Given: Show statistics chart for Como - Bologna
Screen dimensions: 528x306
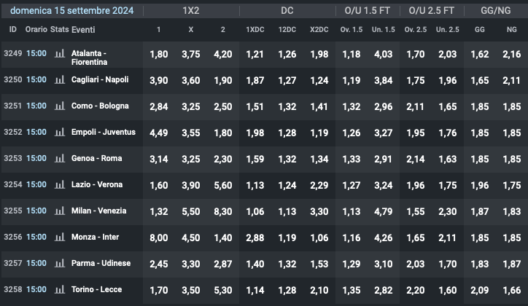Looking at the screenshot, I should (x=60, y=106).
